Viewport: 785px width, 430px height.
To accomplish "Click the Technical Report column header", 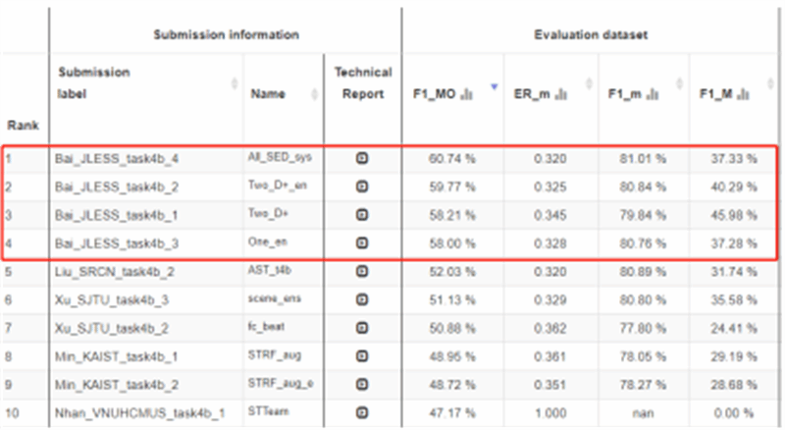I will (362, 82).
